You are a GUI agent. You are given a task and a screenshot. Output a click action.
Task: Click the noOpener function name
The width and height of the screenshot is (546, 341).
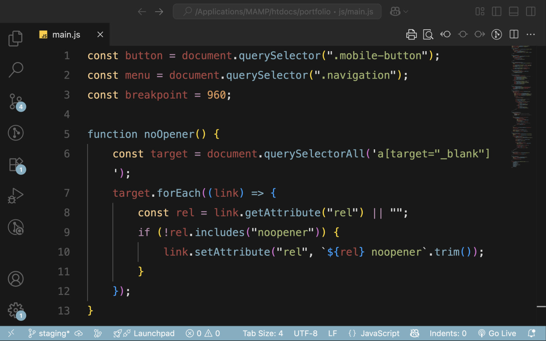click(169, 134)
